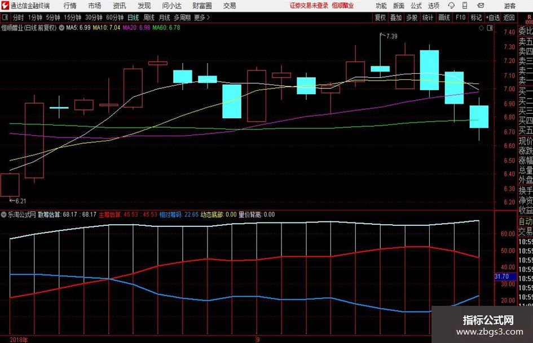Click the month 9 date axis marker
This screenshot has height=343, width=533.
pyautogui.click(x=258, y=340)
